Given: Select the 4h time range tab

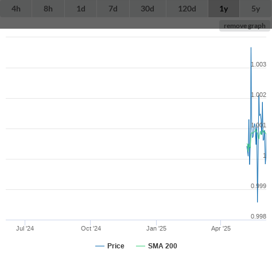Looking at the screenshot, I should pyautogui.click(x=16, y=9).
